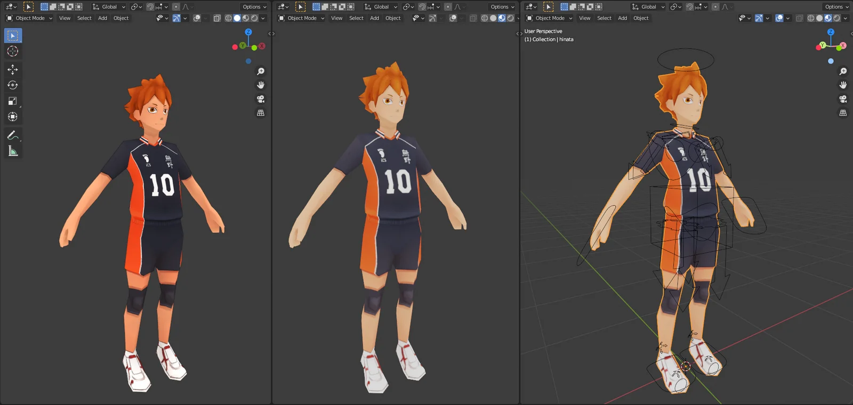Screen dimensions: 853x405
Task: Open Add menu in right viewport
Action: click(x=622, y=18)
